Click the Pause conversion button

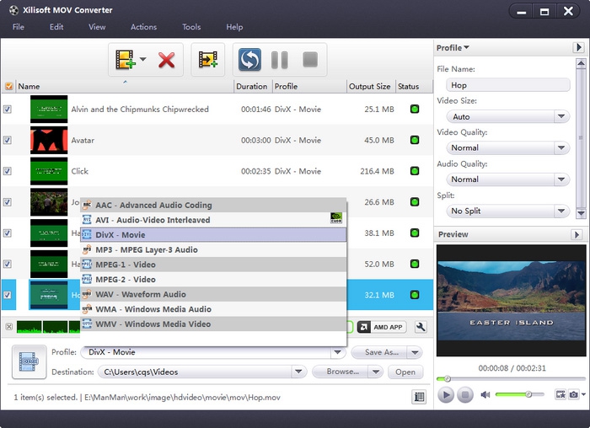pos(280,60)
